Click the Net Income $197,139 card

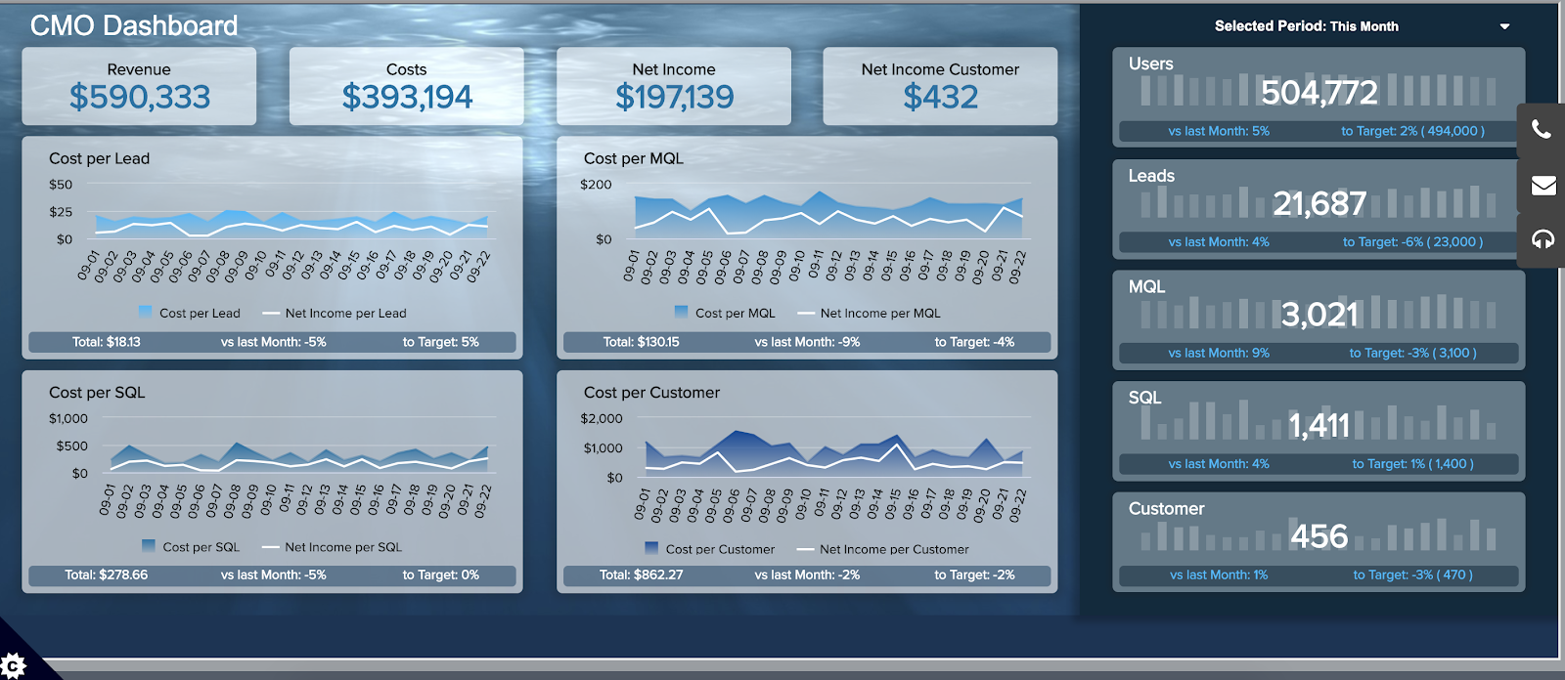pyautogui.click(x=673, y=86)
